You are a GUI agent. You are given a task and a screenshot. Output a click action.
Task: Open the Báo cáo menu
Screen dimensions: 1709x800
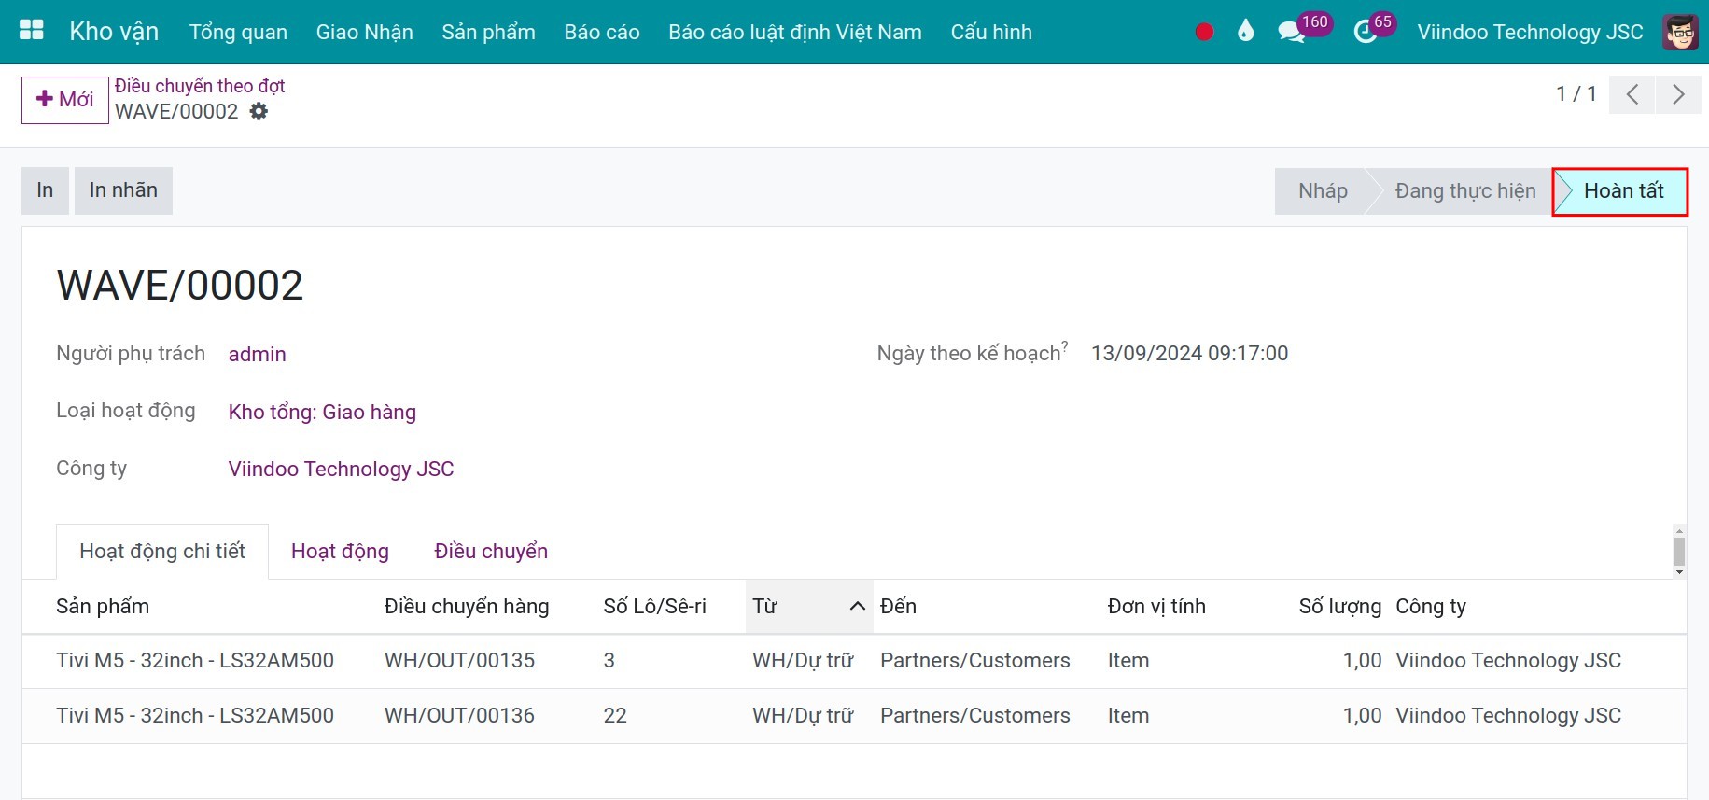tap(602, 32)
